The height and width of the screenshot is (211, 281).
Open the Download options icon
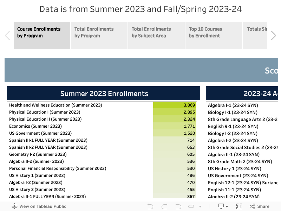pyautogui.click(x=221, y=206)
